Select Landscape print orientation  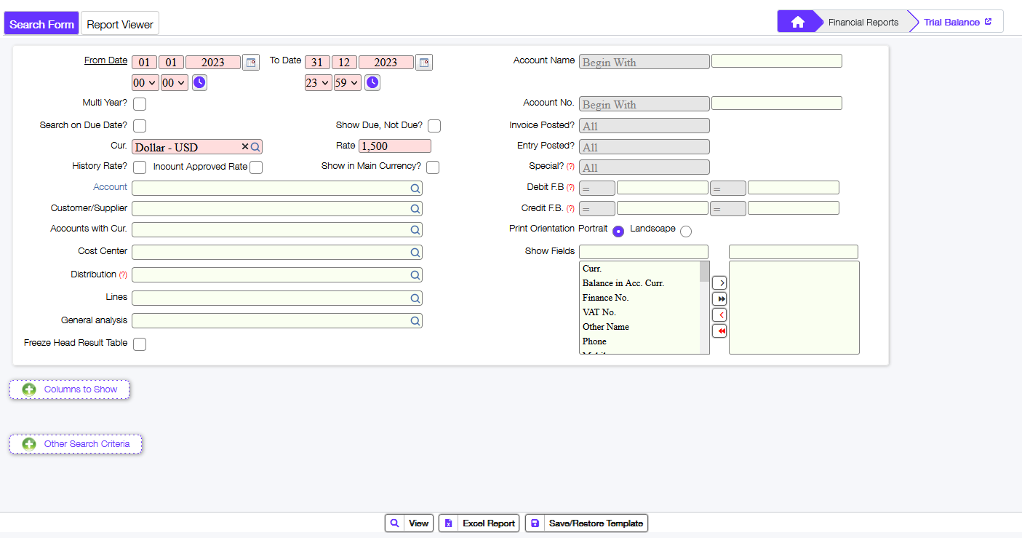(686, 232)
